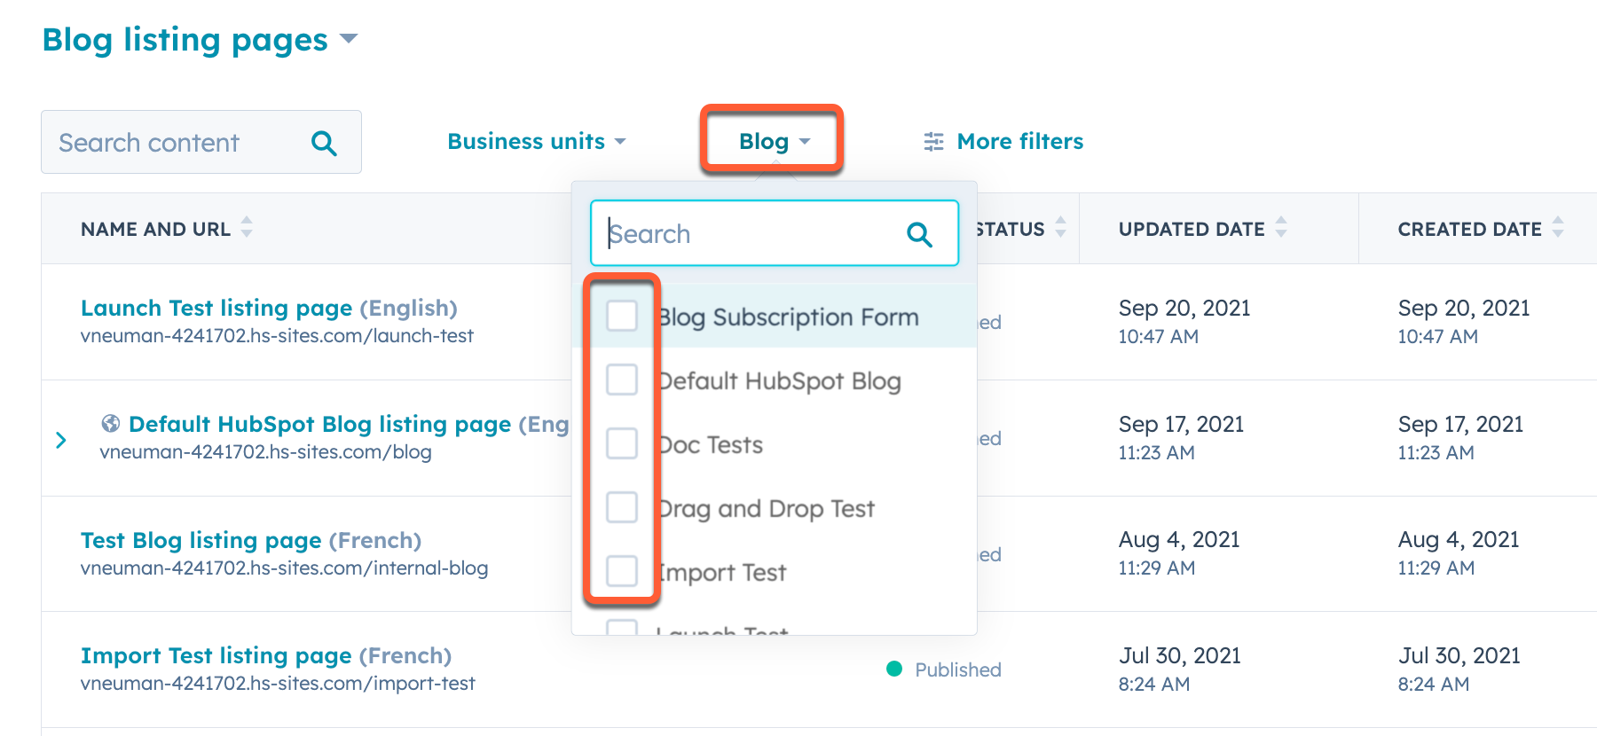Click the search icon inside the Blog dropdown
The image size is (1597, 736).
[919, 233]
